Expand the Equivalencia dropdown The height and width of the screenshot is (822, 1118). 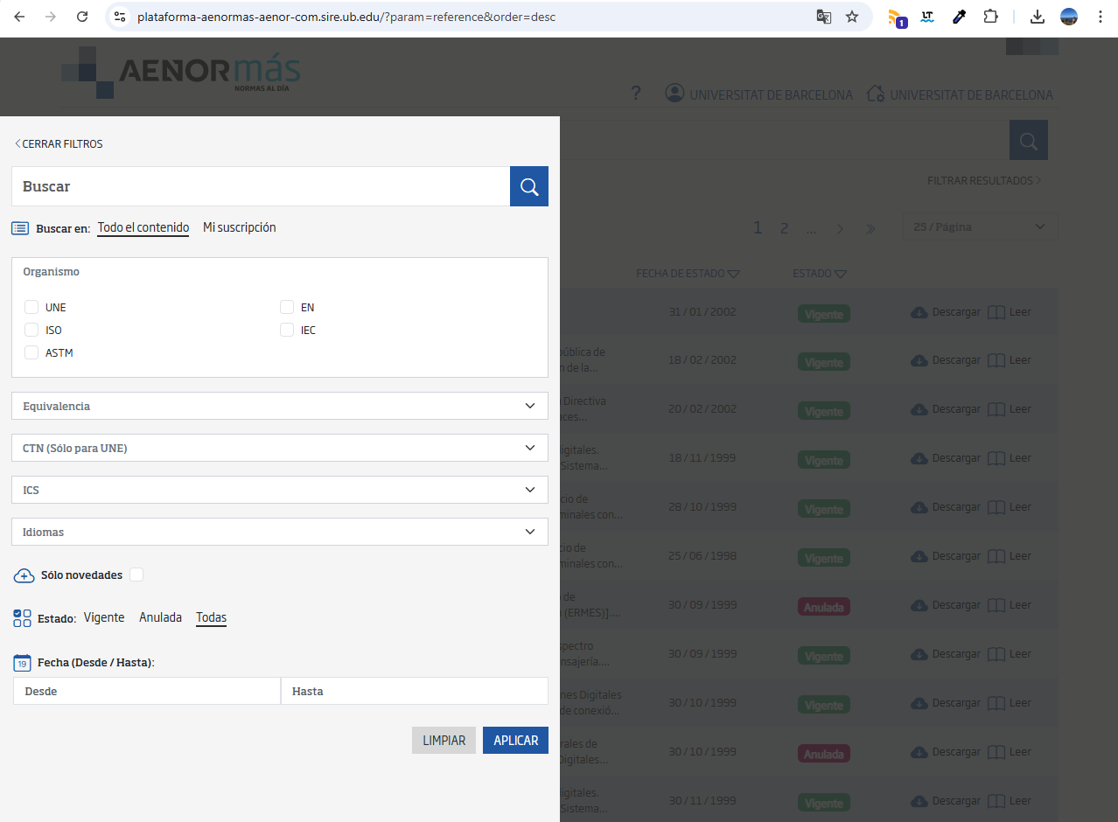[x=280, y=406]
